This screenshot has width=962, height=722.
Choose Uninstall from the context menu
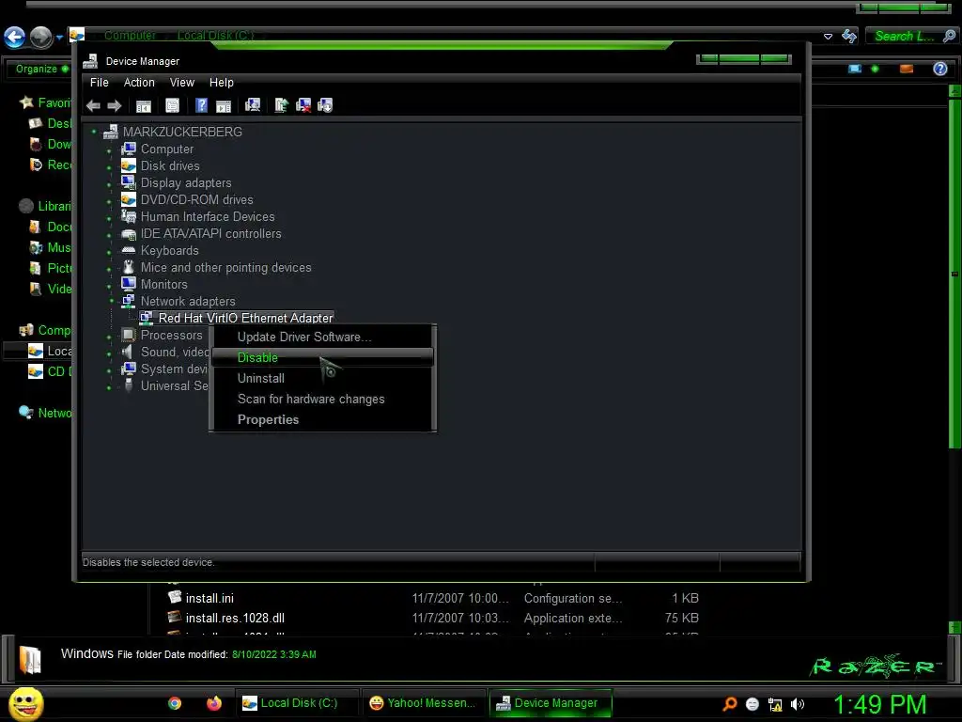pyautogui.click(x=323, y=378)
